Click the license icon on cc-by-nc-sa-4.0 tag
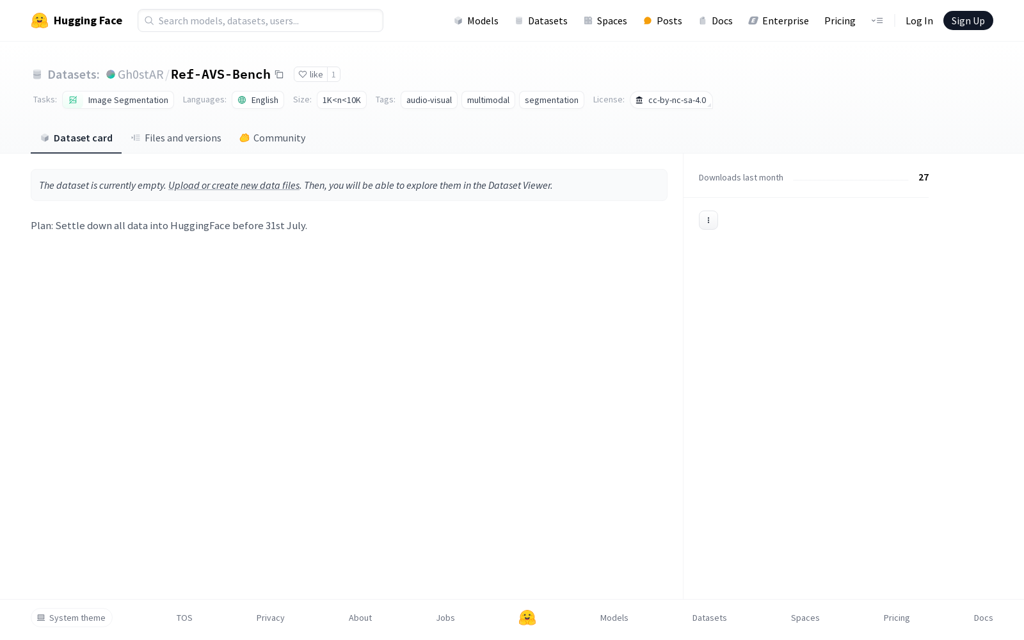 coord(639,100)
